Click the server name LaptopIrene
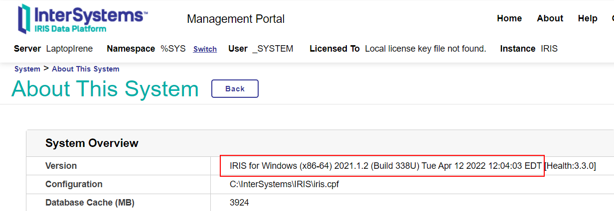The width and height of the screenshot is (614, 211). point(70,49)
